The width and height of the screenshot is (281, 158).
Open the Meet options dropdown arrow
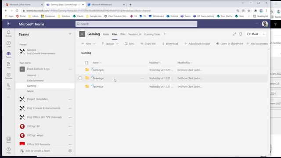pos(263,34)
